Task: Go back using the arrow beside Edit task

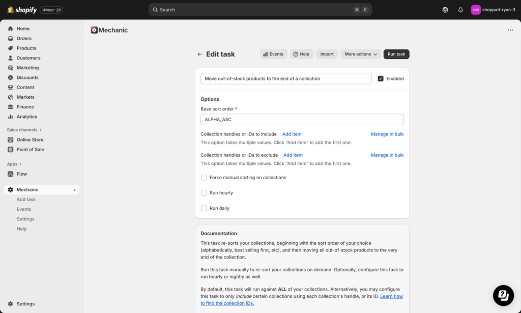Action: pos(199,54)
